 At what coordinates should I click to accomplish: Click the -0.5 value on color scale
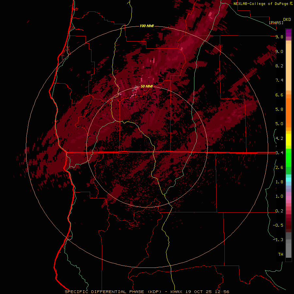point(278,225)
